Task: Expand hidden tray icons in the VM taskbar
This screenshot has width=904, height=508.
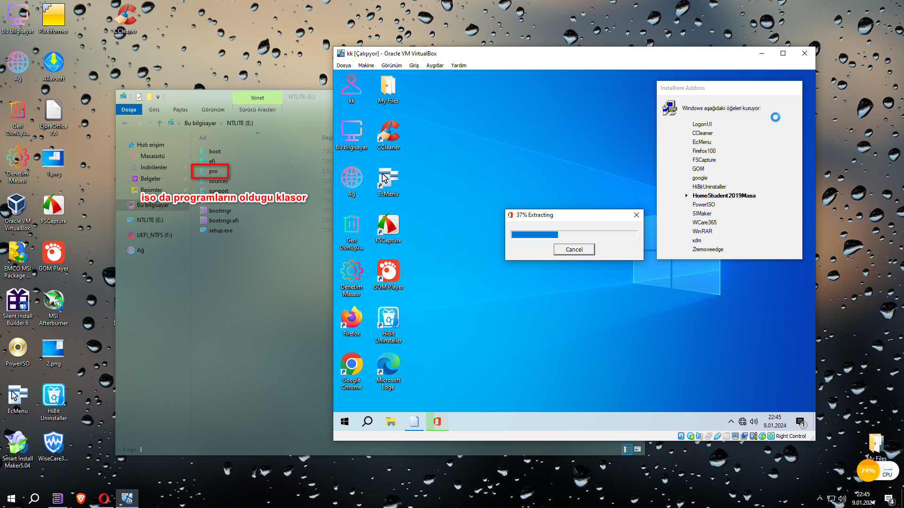Action: pyautogui.click(x=731, y=421)
